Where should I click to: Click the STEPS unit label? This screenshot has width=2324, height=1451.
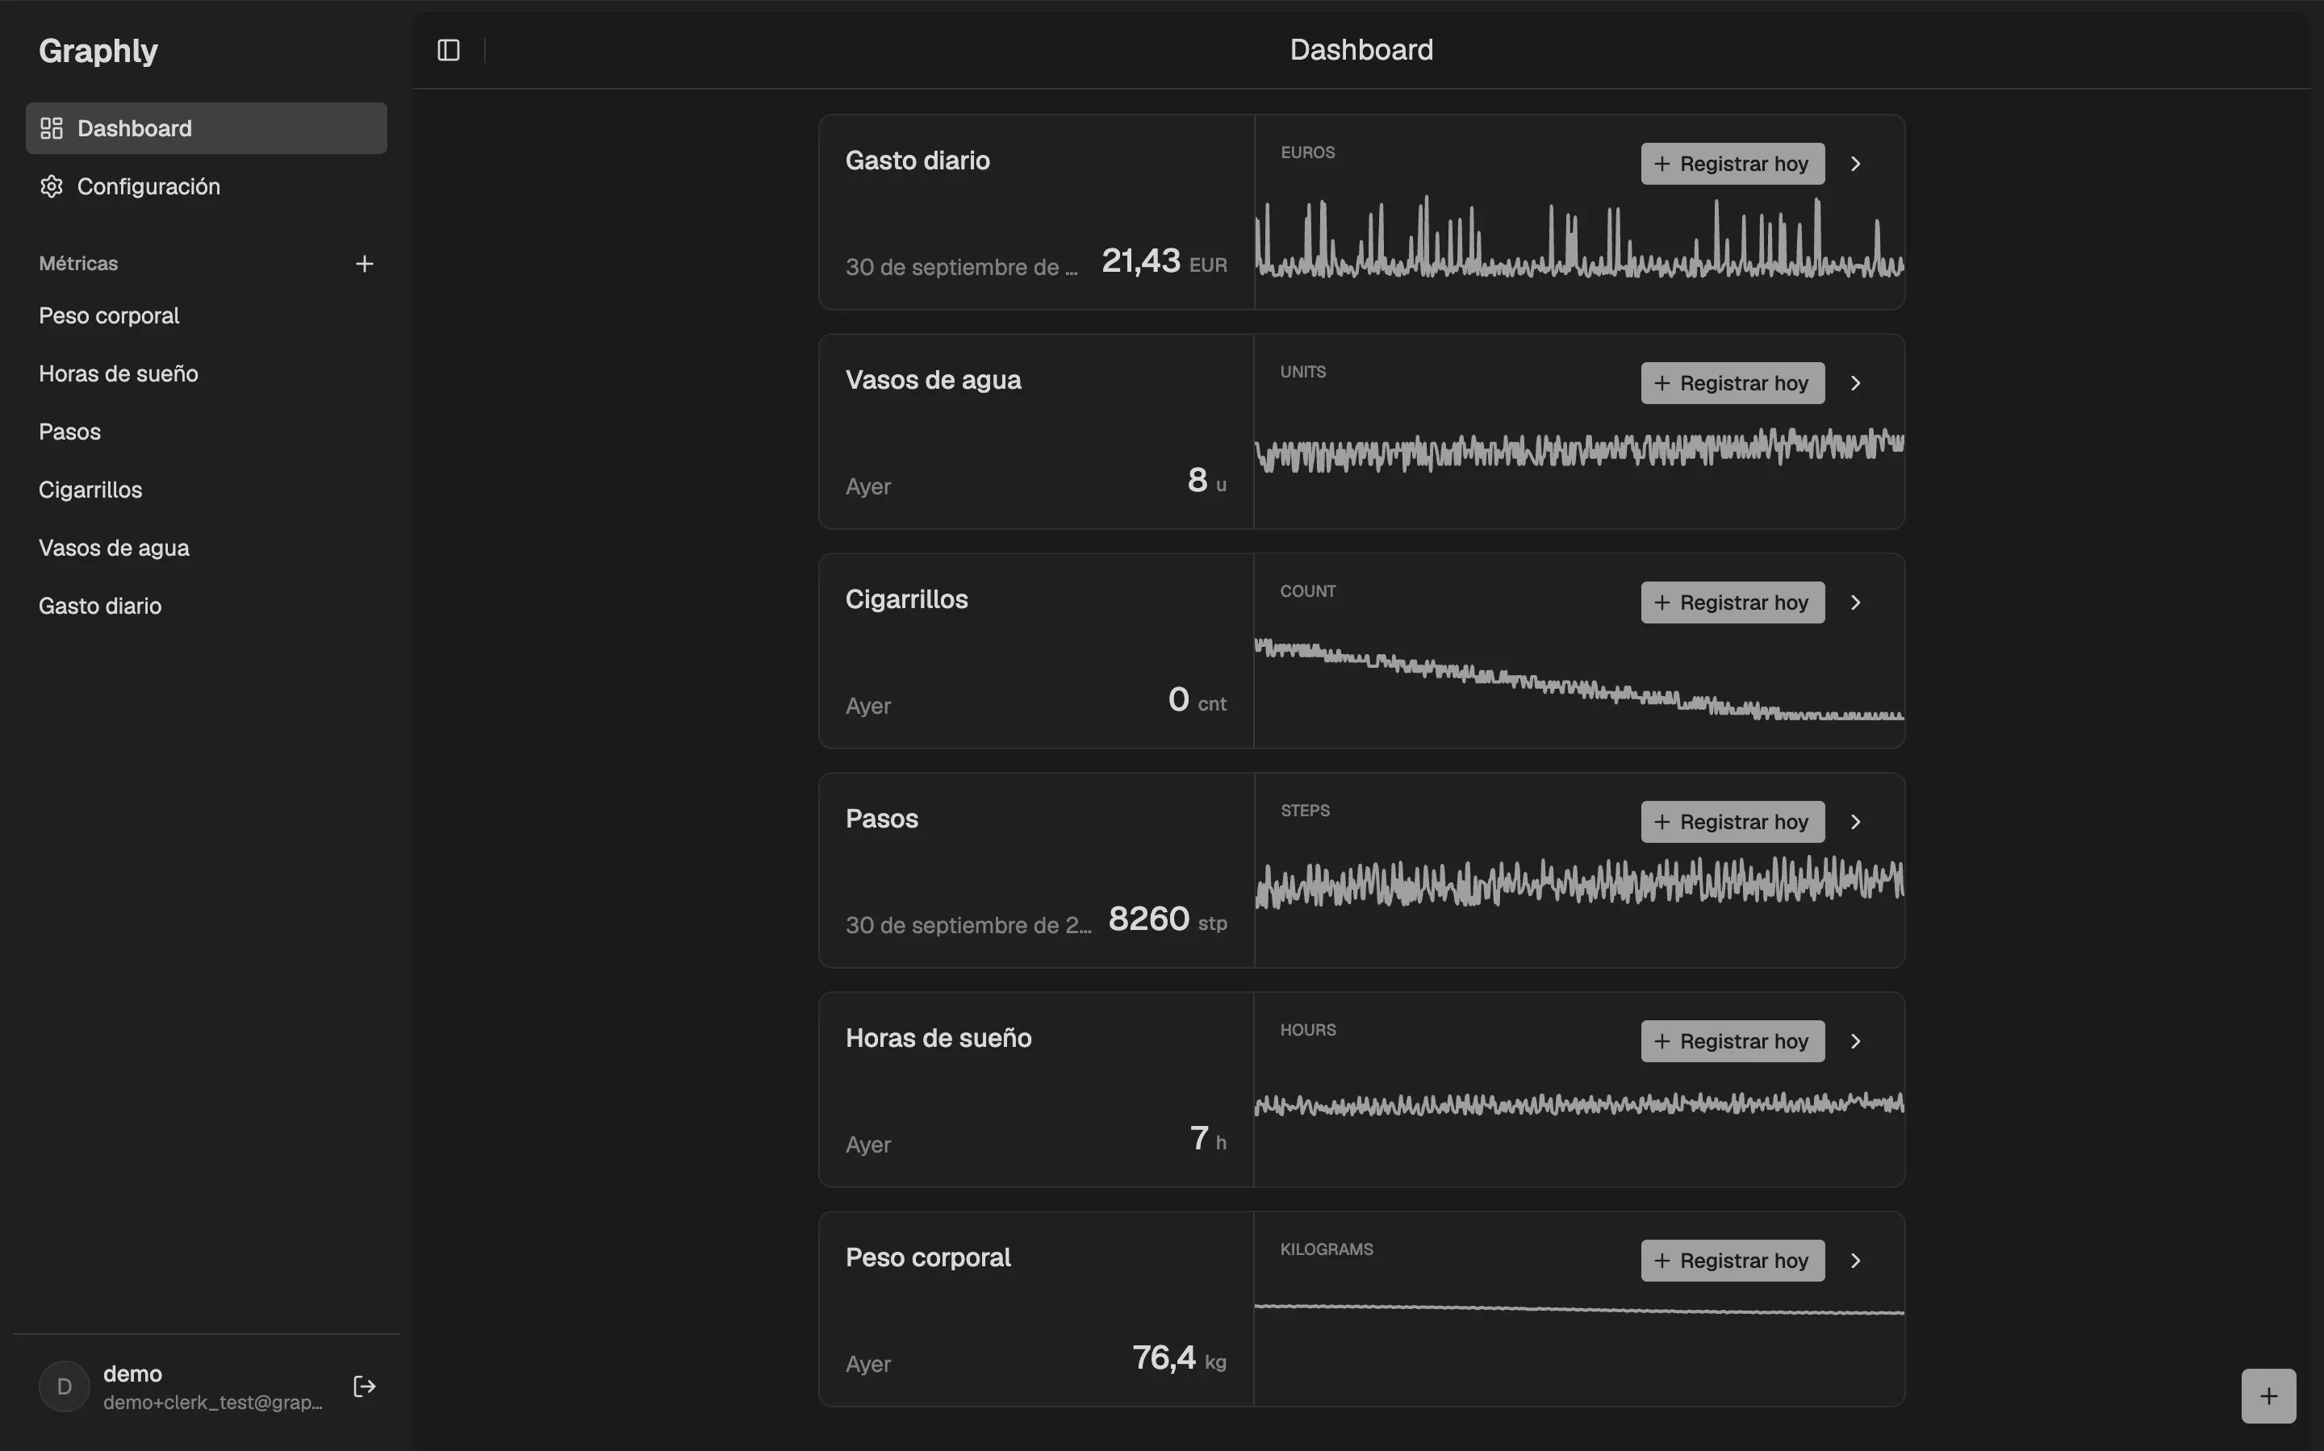pos(1305,811)
